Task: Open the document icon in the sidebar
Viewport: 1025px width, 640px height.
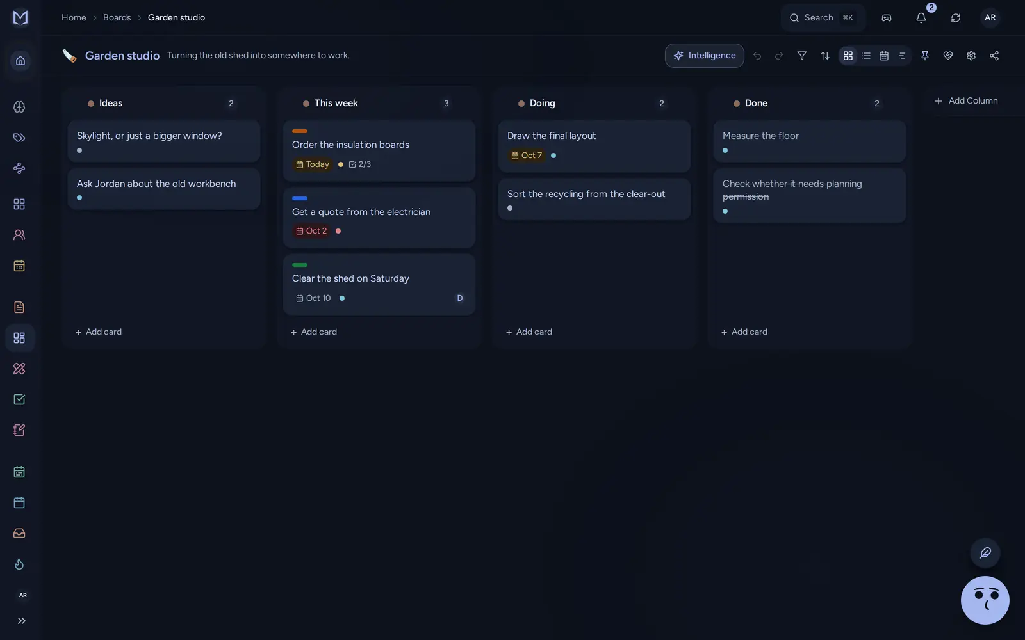Action: click(19, 307)
